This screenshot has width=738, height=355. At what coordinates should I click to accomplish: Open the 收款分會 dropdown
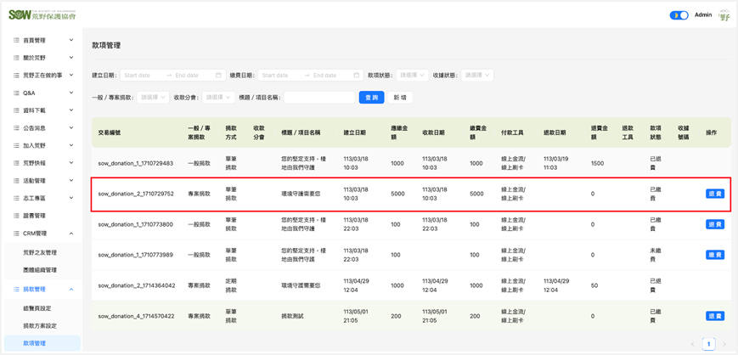point(217,98)
